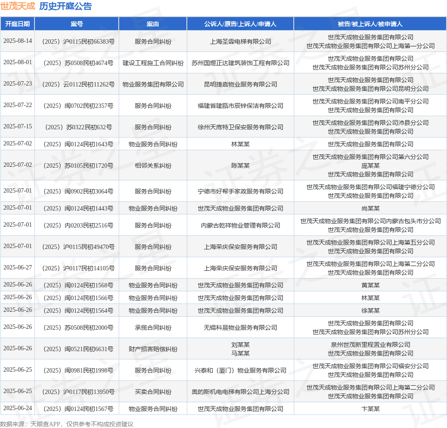Select plaintiff 宁德市好帮手家政服务有限公司
This screenshot has width=447, height=428.
tap(241, 191)
